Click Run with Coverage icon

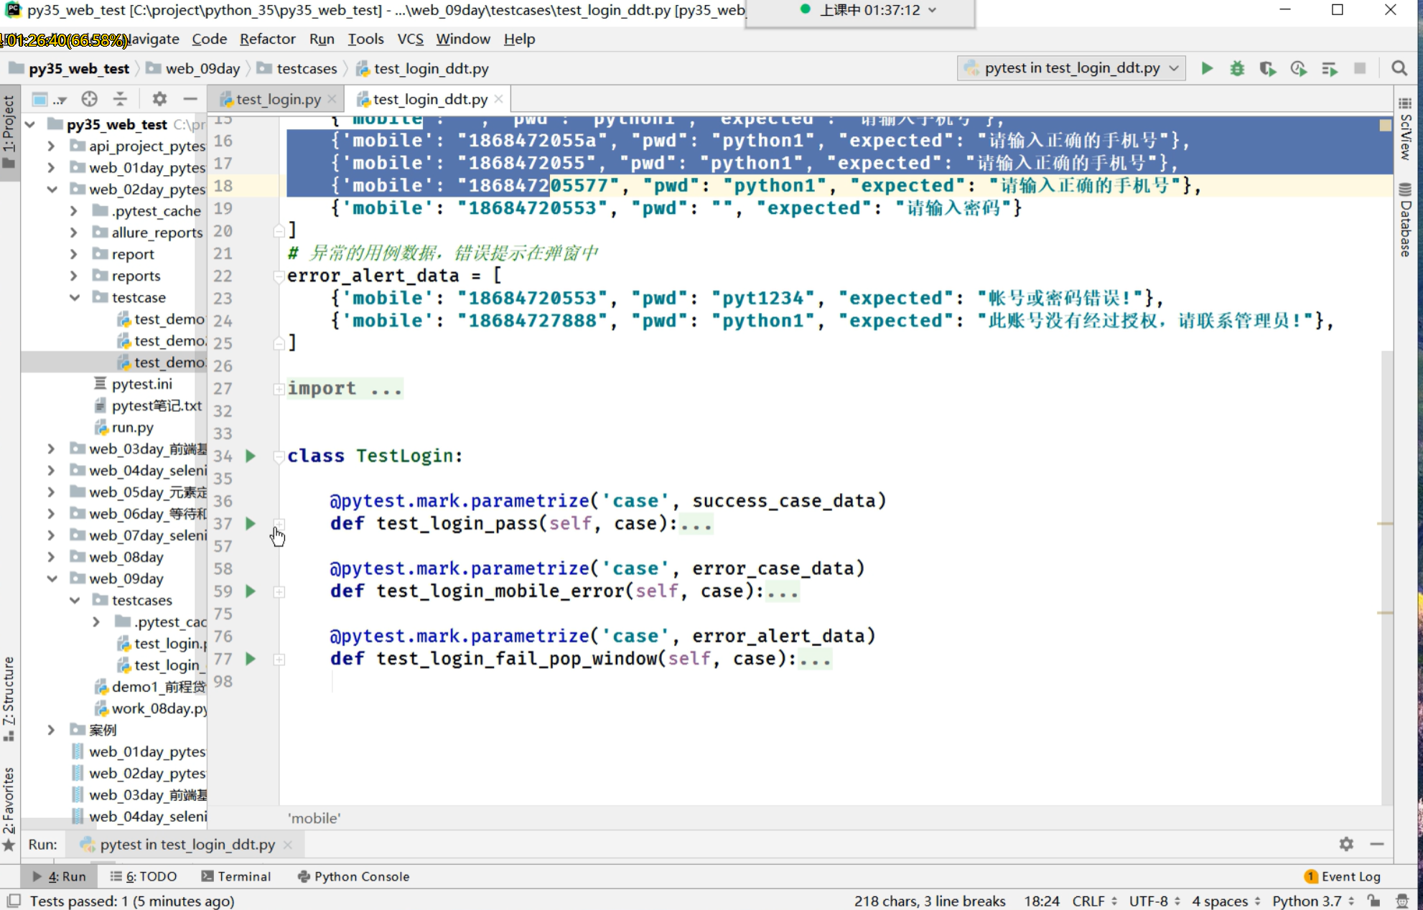tap(1267, 68)
